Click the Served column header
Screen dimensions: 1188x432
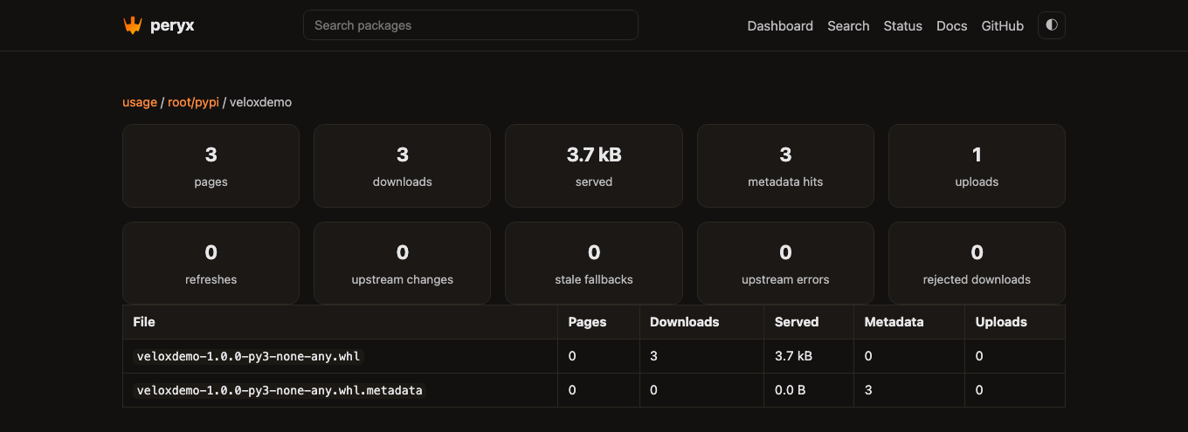point(809,322)
